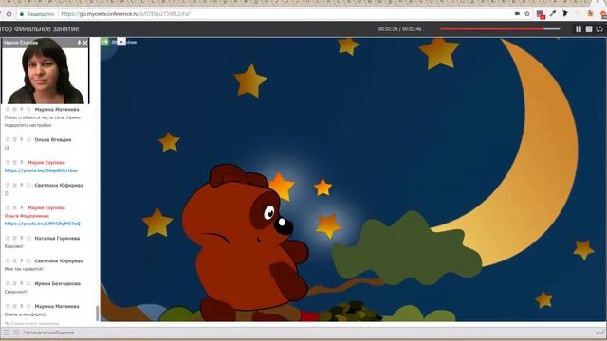Viewport: 607px width, 341px height.
Task: Bookmark this page with the star icon
Action: tap(527, 14)
